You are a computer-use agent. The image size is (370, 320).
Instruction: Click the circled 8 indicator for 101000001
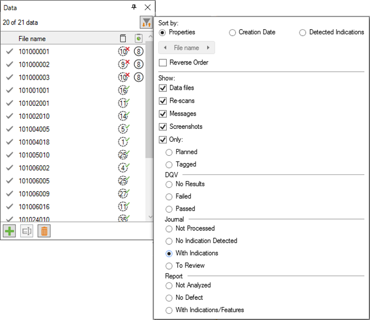coord(138,52)
